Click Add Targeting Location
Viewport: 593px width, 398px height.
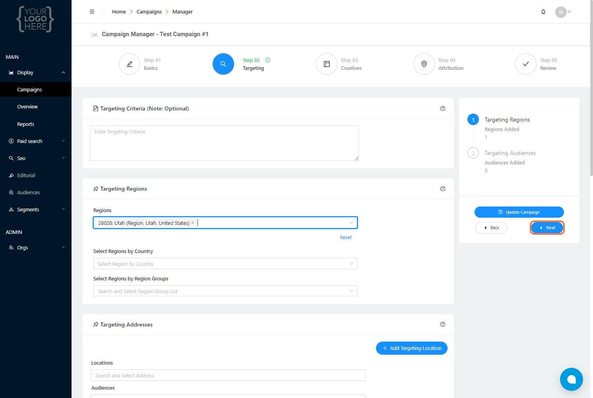[x=412, y=348]
